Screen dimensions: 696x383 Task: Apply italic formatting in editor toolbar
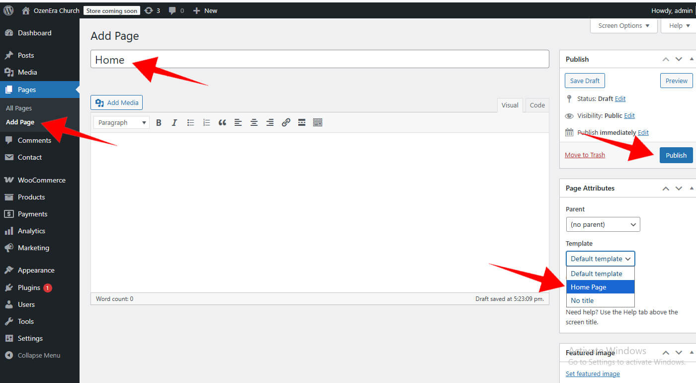[174, 122]
